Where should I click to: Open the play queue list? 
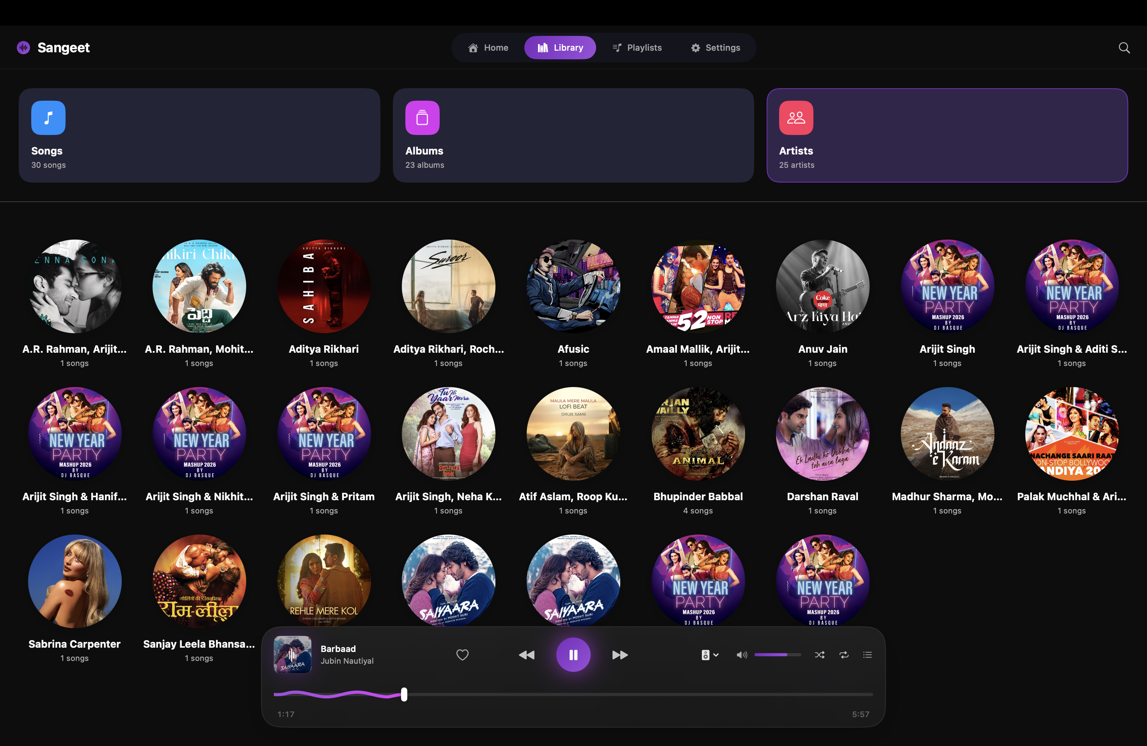868,654
